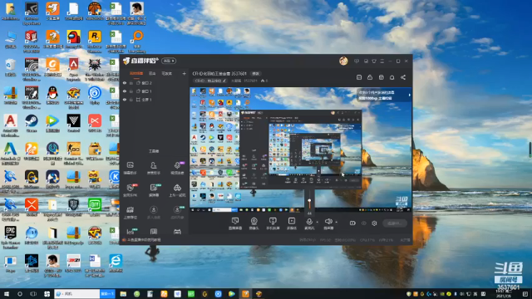
Task: Open Task View on the taskbar
Action: (33, 294)
